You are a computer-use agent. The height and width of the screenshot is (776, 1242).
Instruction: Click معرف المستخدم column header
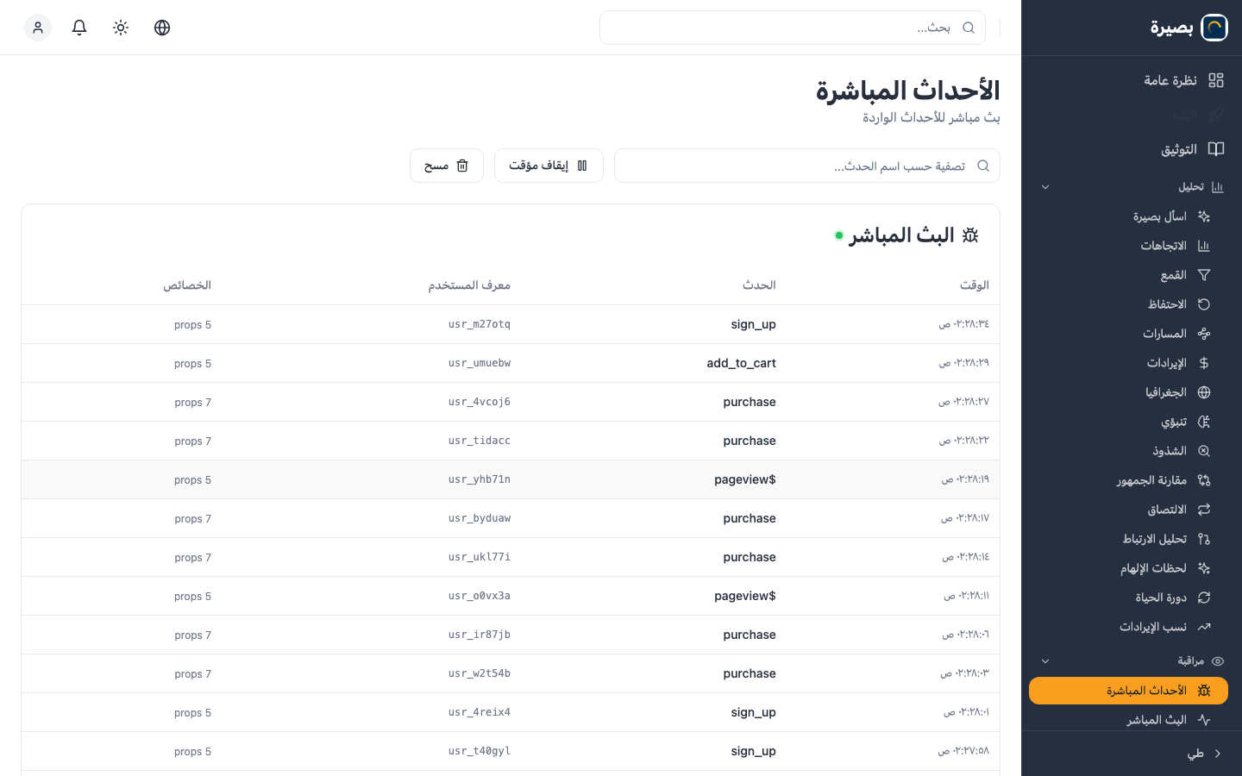(x=469, y=285)
